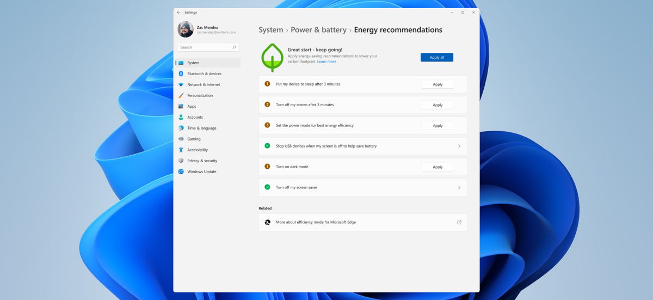Click inside the Search settings field
This screenshot has height=300, width=653.
click(204, 47)
